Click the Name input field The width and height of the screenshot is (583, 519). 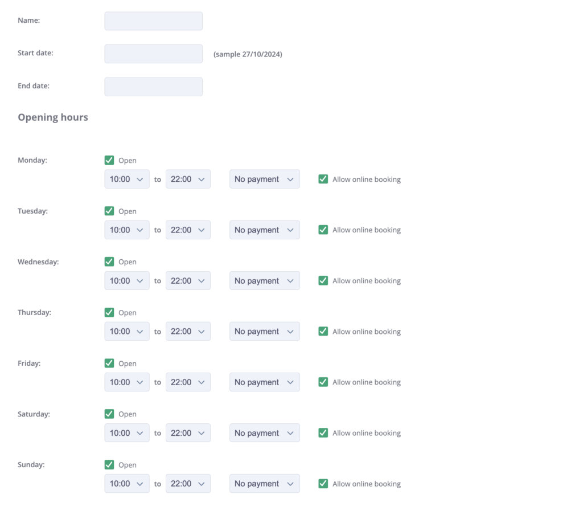[153, 21]
